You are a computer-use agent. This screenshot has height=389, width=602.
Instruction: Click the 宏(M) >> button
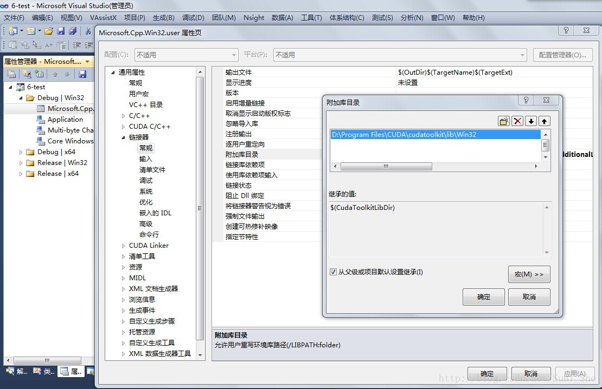pos(529,274)
